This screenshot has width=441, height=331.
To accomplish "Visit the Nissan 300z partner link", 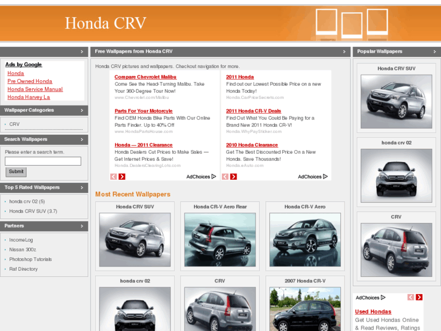I will pyautogui.click(x=22, y=250).
